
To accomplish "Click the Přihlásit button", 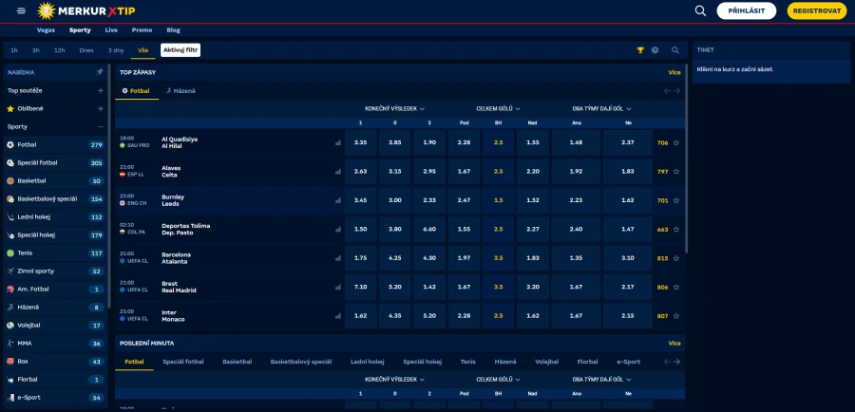I will pyautogui.click(x=746, y=10).
